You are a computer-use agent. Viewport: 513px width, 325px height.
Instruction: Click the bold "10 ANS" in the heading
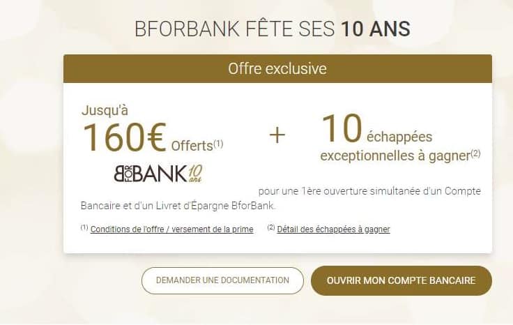(376, 29)
